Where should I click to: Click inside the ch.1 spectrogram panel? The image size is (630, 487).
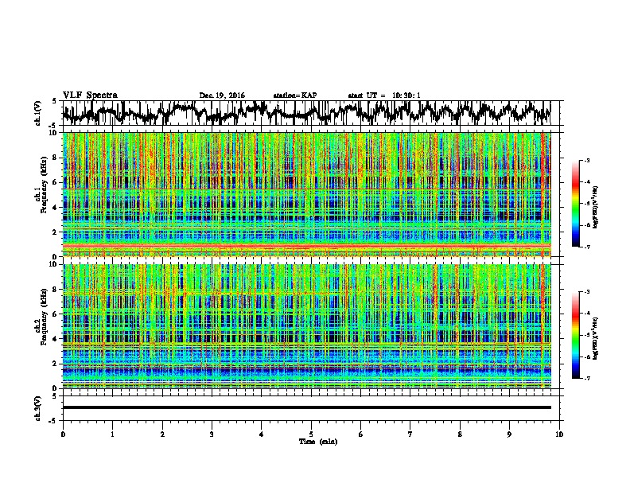(x=307, y=194)
